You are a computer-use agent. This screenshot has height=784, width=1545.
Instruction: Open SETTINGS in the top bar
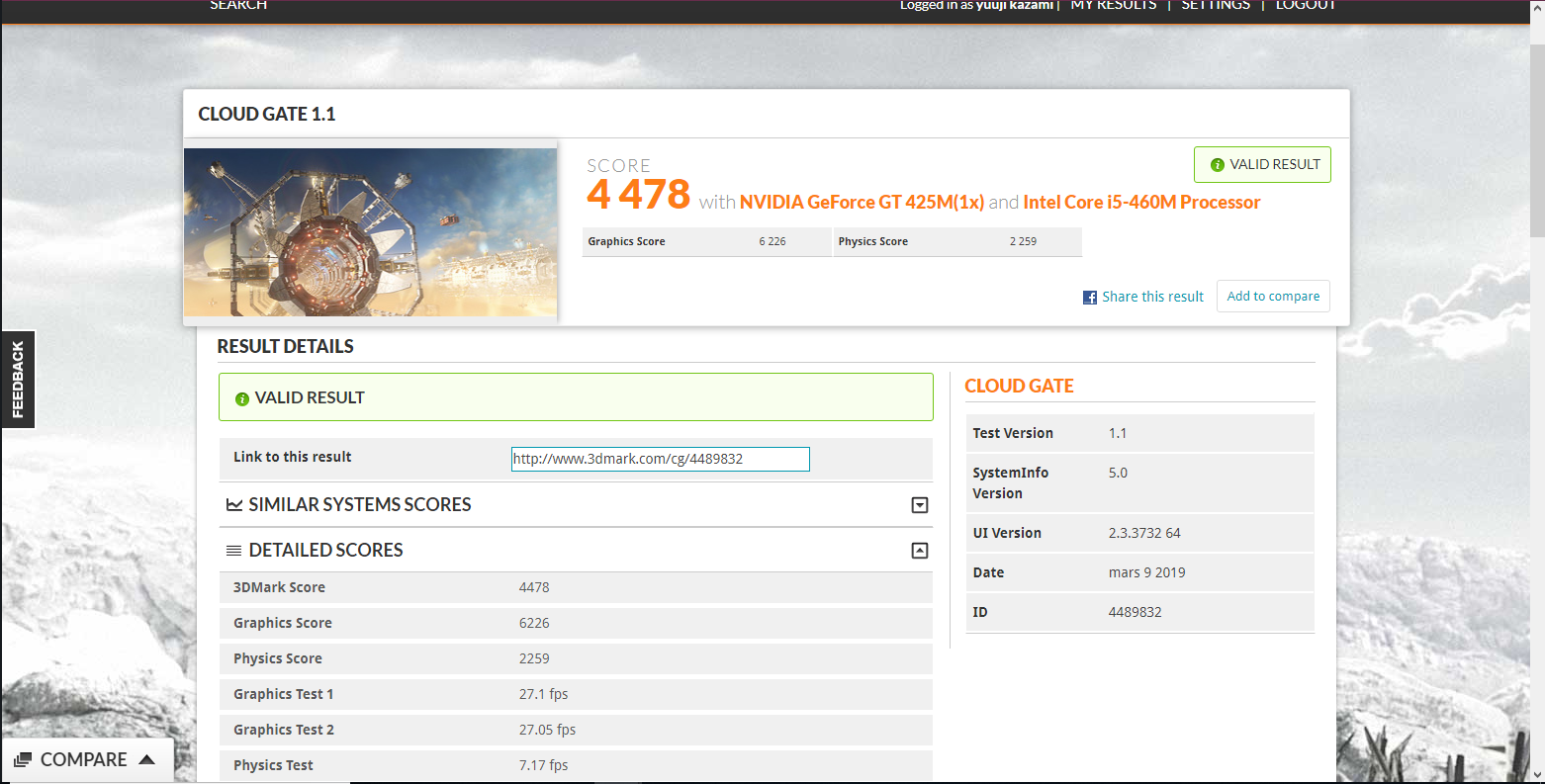(x=1216, y=5)
